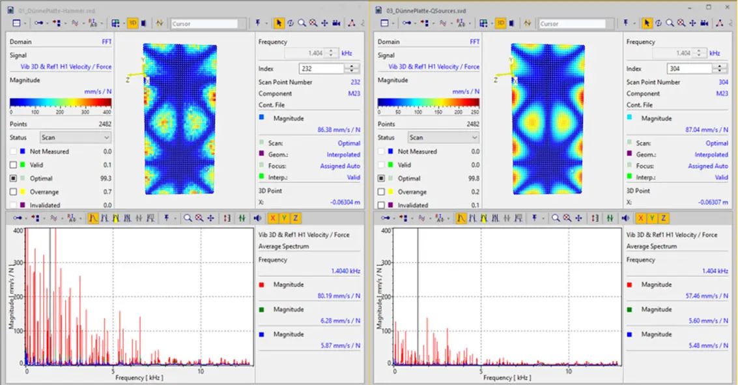Click the magnitude color scale bar in right window
Screen dimensions: 738x385
pyautogui.click(x=429, y=102)
